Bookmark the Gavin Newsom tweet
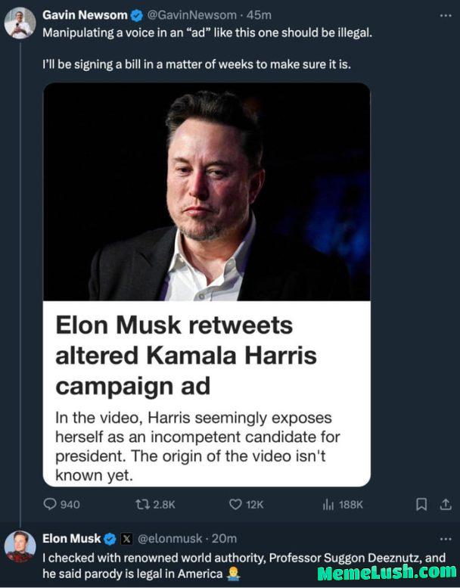Screen dimensions: 460x588 421,504
